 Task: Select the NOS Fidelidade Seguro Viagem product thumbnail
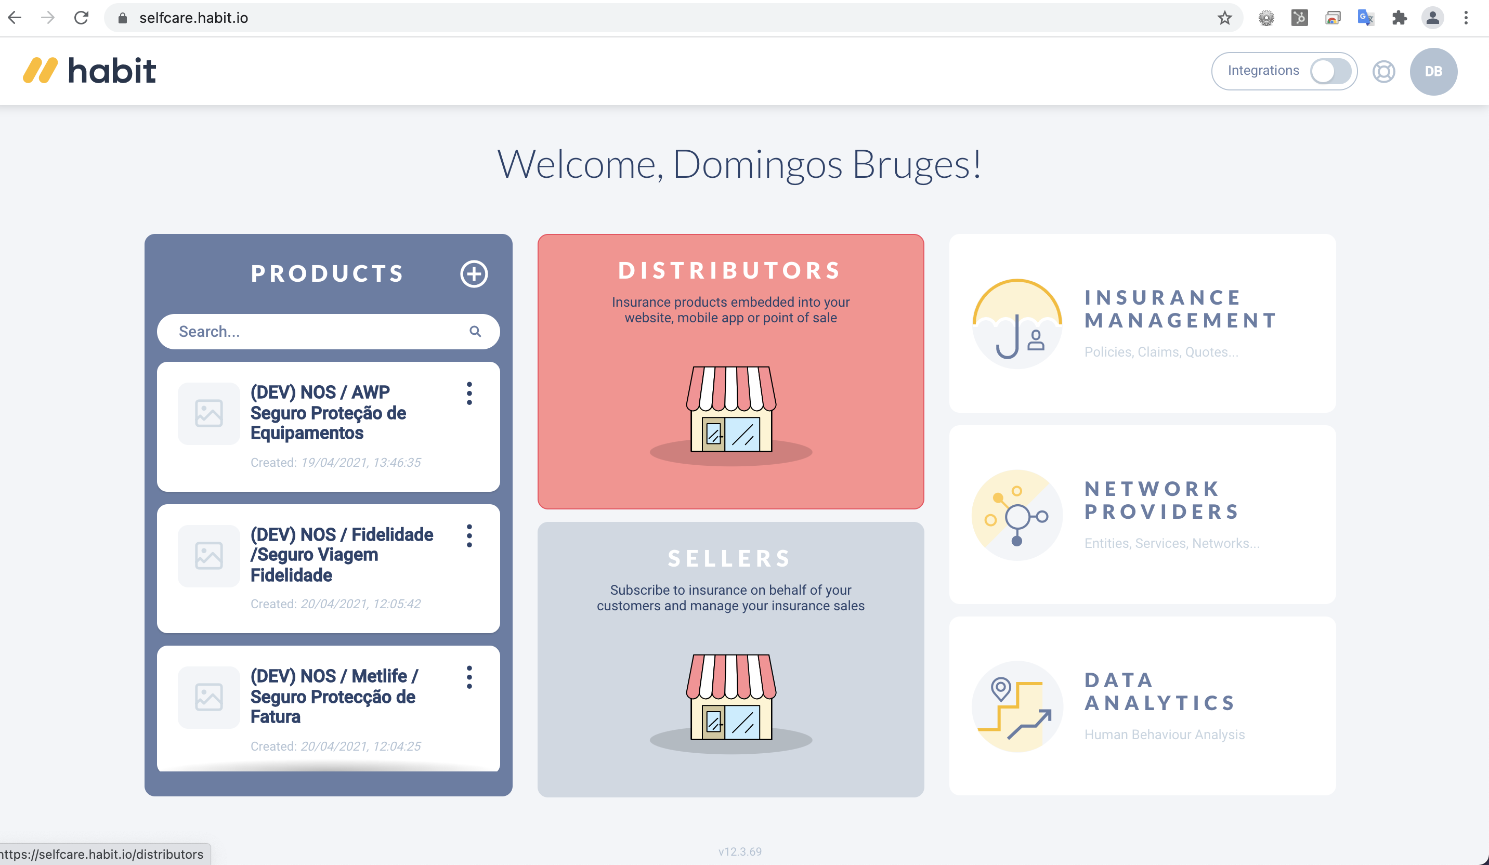[x=208, y=555]
